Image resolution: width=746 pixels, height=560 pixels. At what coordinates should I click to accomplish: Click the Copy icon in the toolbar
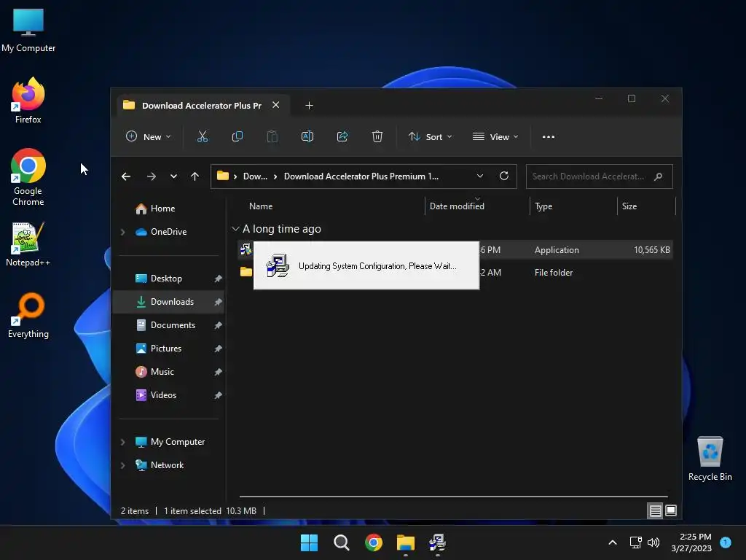[237, 136]
